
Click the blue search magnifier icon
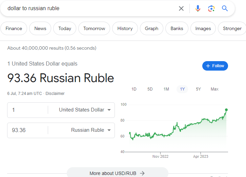coord(225,8)
